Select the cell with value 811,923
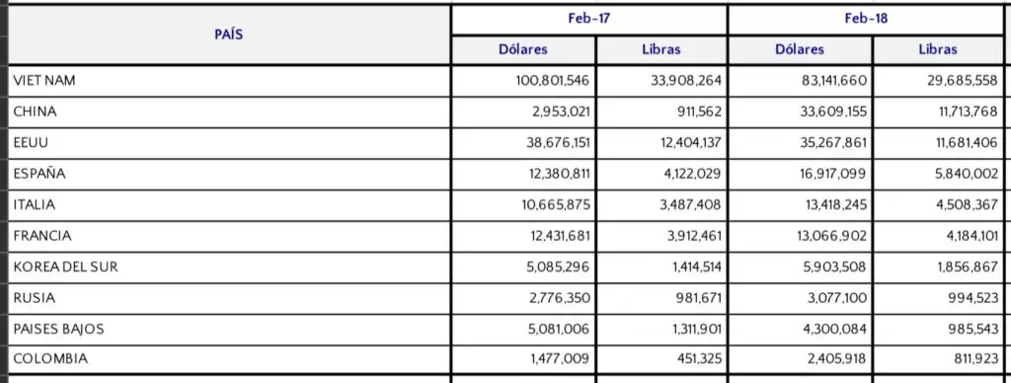The image size is (1011, 383). 938,359
